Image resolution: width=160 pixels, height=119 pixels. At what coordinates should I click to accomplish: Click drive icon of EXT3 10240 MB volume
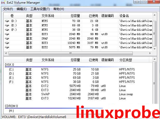coord(7,43)
